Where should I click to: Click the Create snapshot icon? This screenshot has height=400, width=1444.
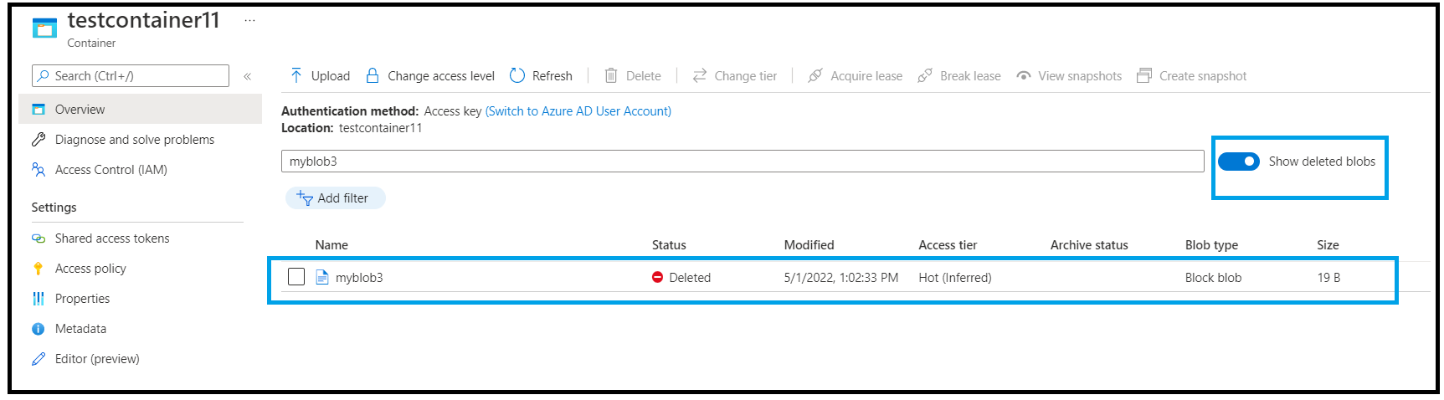pos(1144,75)
